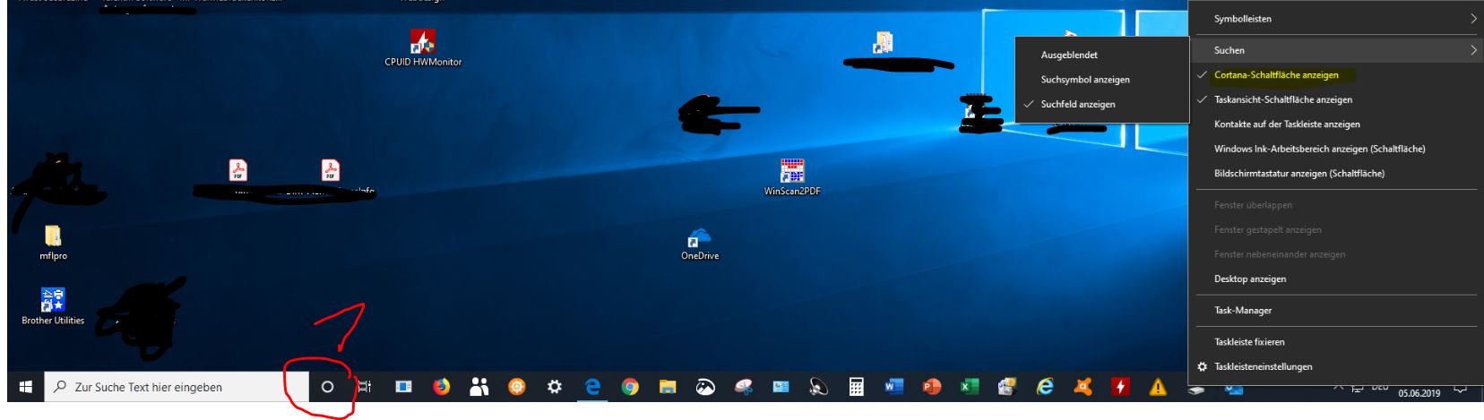Open Avast antivirus taskbar icon
The image size is (1484, 420).
(1083, 387)
